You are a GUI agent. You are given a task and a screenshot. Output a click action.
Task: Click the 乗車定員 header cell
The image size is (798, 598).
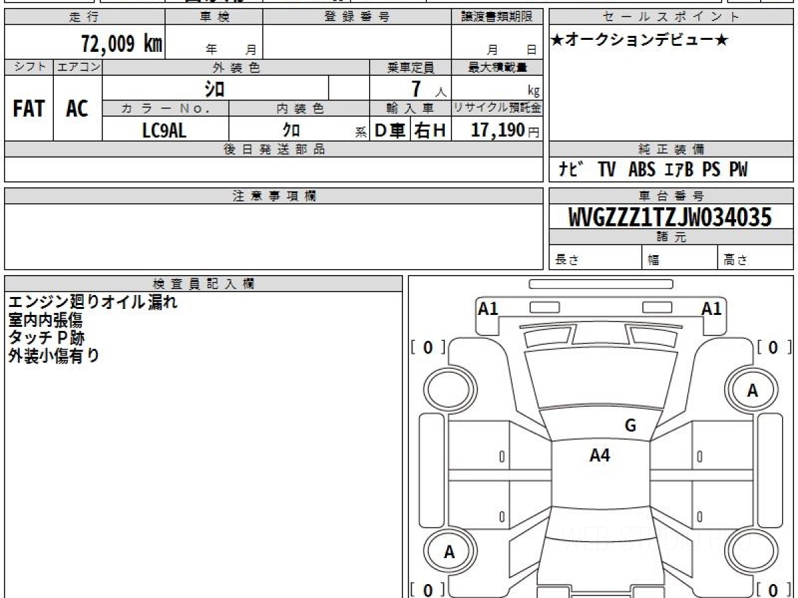pos(410,67)
